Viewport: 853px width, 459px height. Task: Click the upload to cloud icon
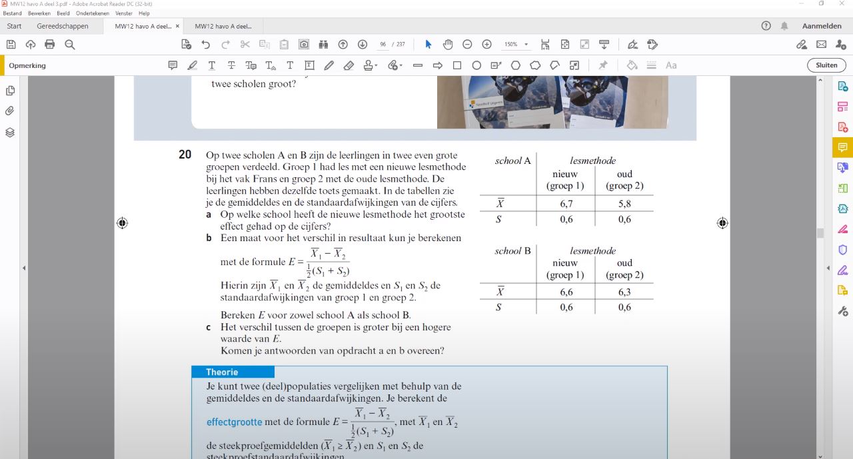tap(30, 45)
